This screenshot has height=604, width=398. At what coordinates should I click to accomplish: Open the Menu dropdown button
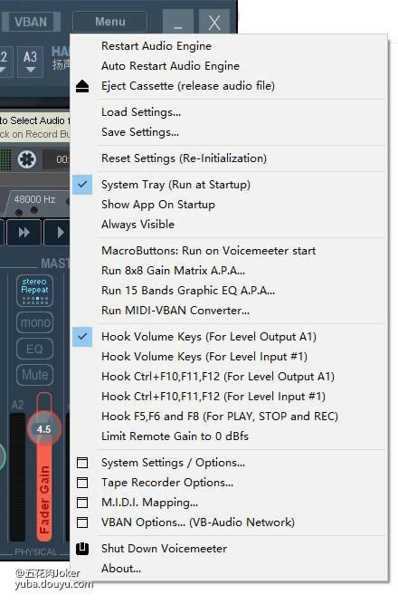tap(109, 22)
